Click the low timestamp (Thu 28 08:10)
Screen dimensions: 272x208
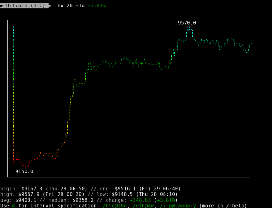[157, 194]
